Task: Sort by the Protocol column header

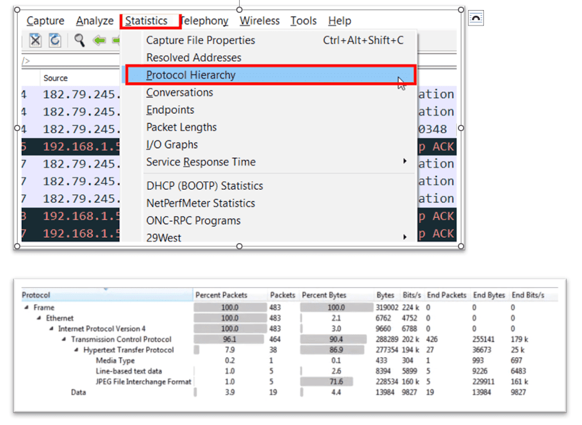Action: point(107,295)
